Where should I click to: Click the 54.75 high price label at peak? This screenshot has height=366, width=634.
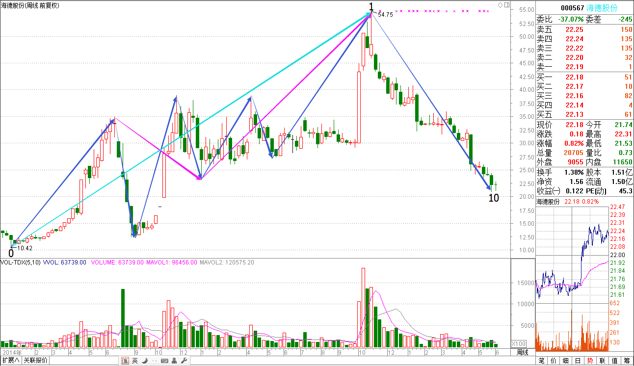click(385, 15)
